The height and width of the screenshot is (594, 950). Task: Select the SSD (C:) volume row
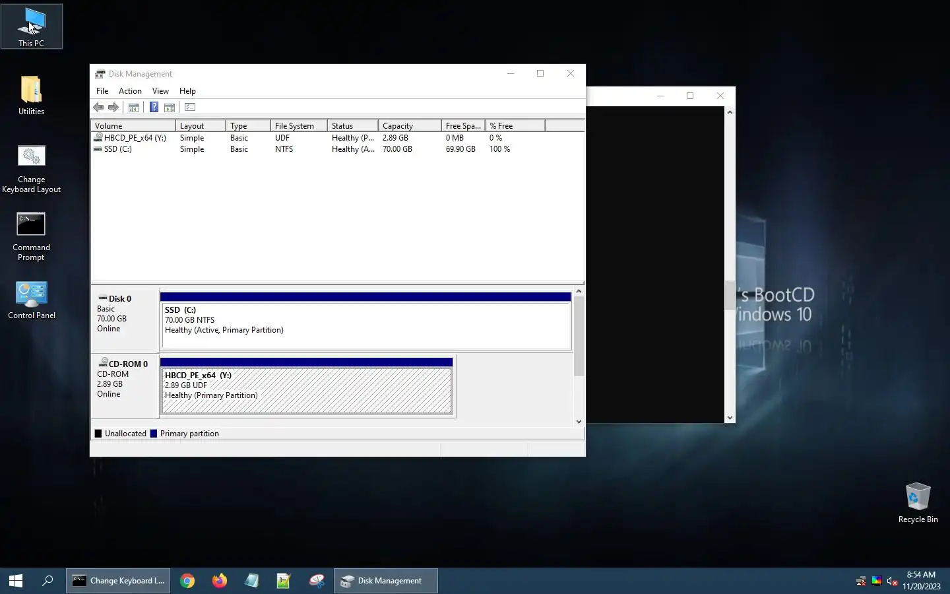tap(337, 149)
